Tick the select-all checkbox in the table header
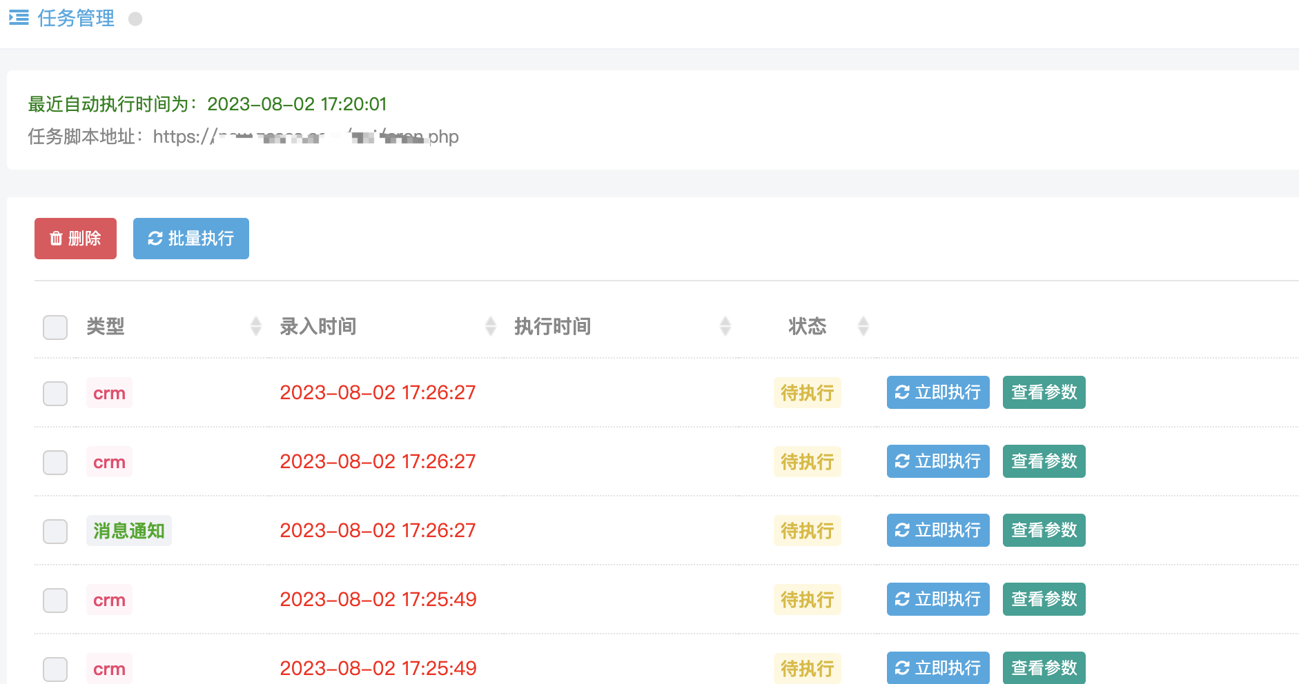1299x684 pixels. 55,327
